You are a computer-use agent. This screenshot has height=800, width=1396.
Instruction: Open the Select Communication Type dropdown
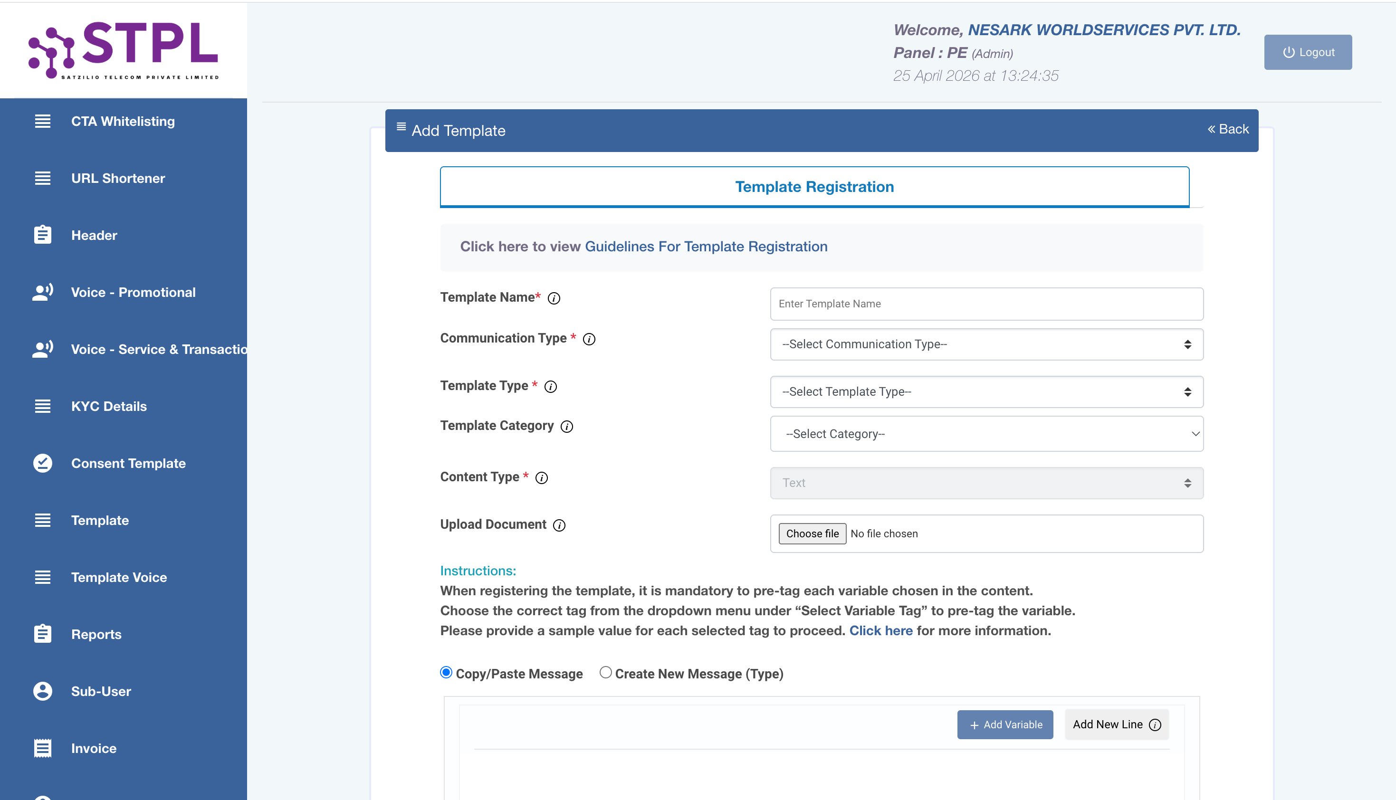click(987, 344)
